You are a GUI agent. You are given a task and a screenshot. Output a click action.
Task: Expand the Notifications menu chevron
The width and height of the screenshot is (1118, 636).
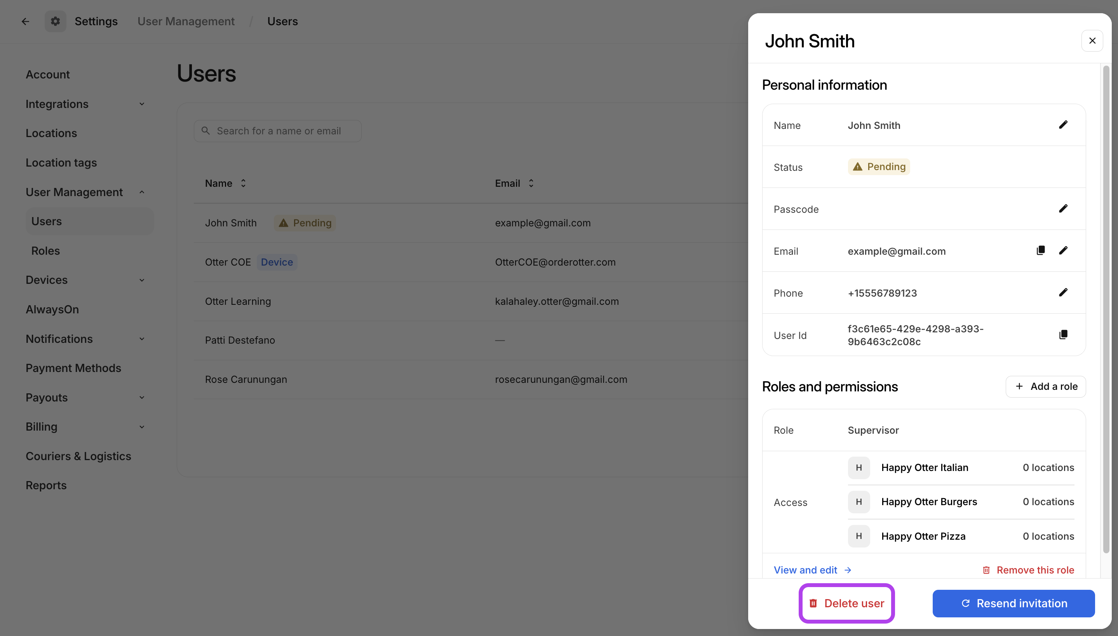coord(141,339)
